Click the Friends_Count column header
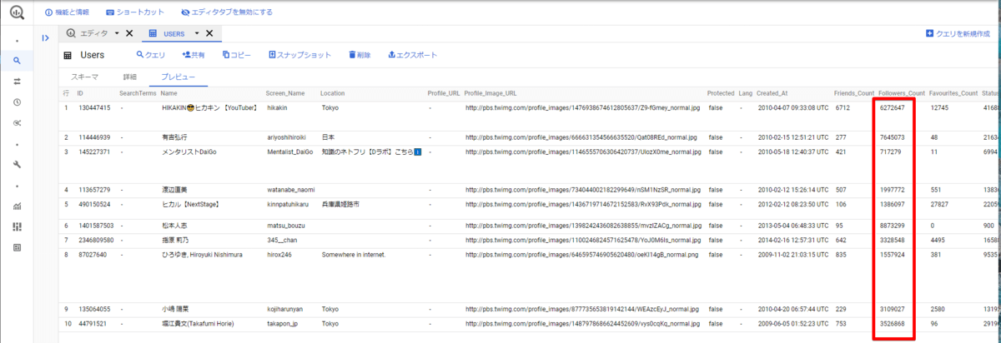 (854, 92)
